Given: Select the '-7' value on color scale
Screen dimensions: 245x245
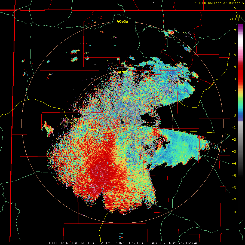Looking at the screenshot, I should [234, 200].
